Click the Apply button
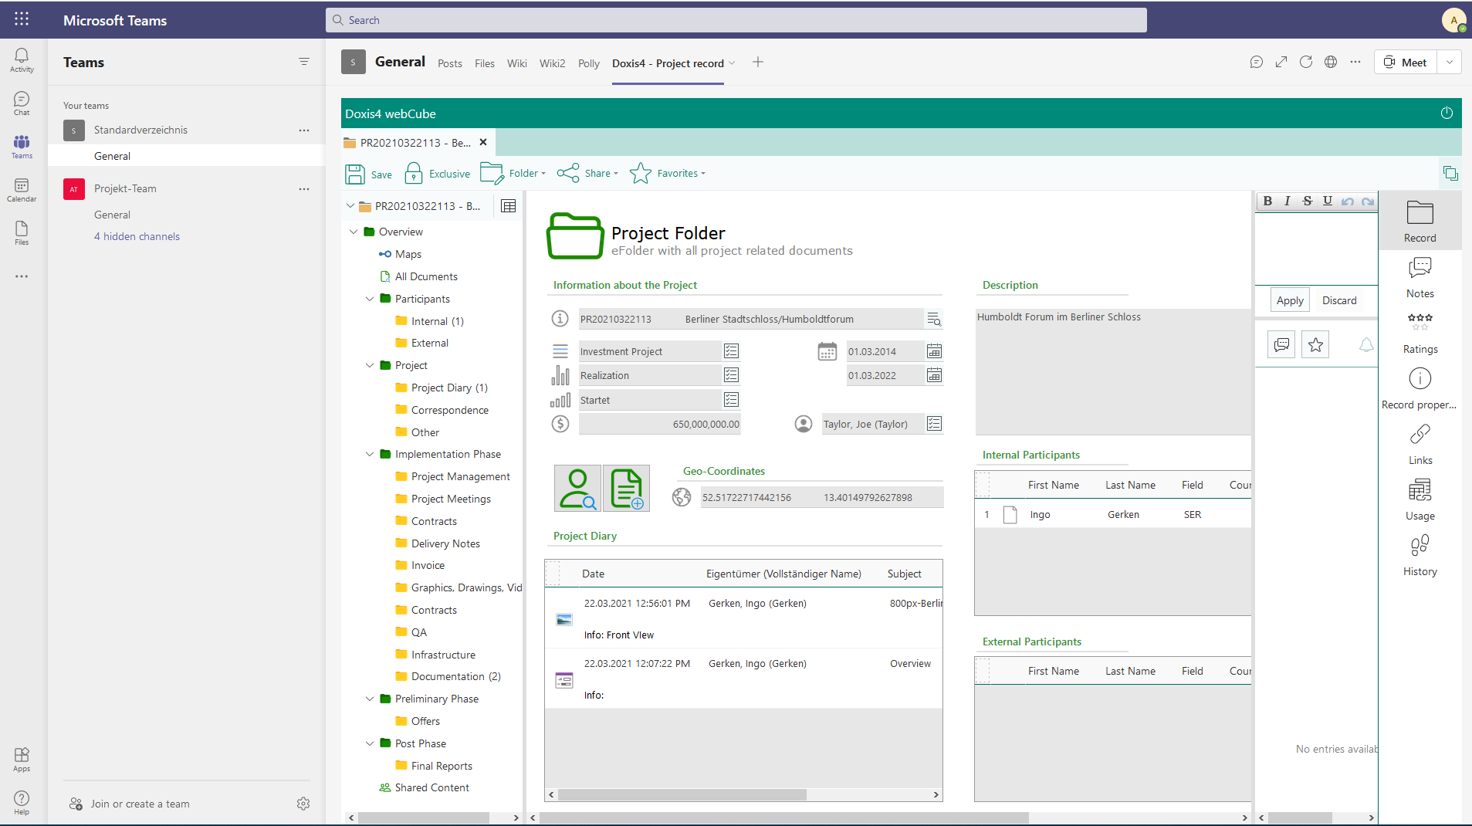Screen dimensions: 1472x826 tap(1290, 300)
